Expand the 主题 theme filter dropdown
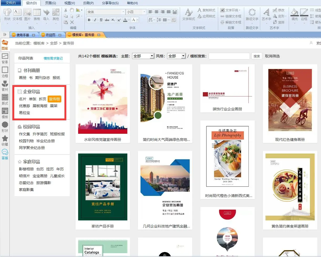The image size is (321, 257). tap(152, 56)
